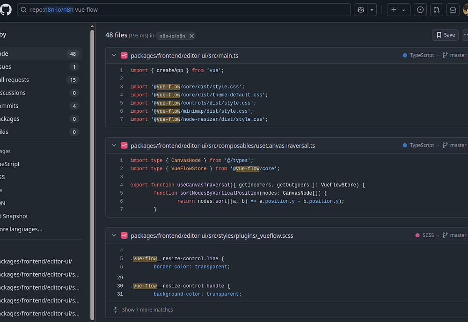468x322 pixels.
Task: Click the file icon beside _vueflow.scss
Action: [x=124, y=235]
